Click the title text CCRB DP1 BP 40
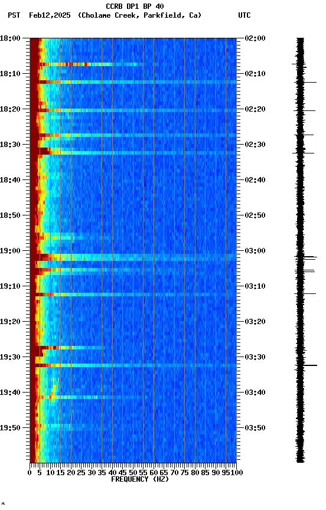 (135, 6)
